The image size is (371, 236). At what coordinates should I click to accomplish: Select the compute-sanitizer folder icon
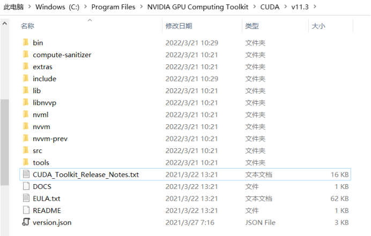click(26, 55)
